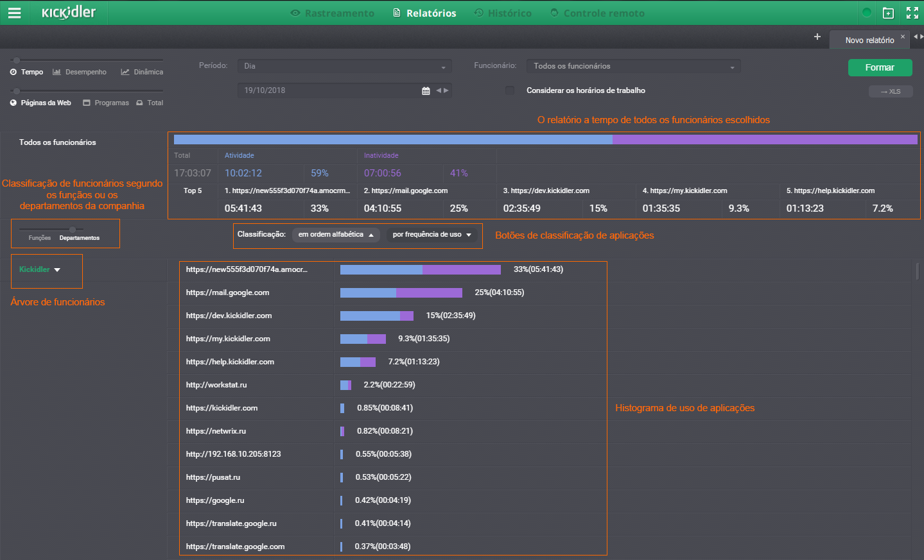This screenshot has width=924, height=560.
Task: Click the tray icon next to Total
Action: pos(139,103)
